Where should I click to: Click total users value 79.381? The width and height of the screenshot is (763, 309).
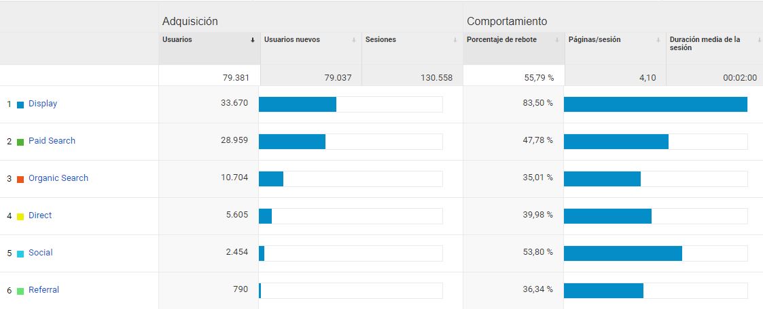click(x=236, y=78)
